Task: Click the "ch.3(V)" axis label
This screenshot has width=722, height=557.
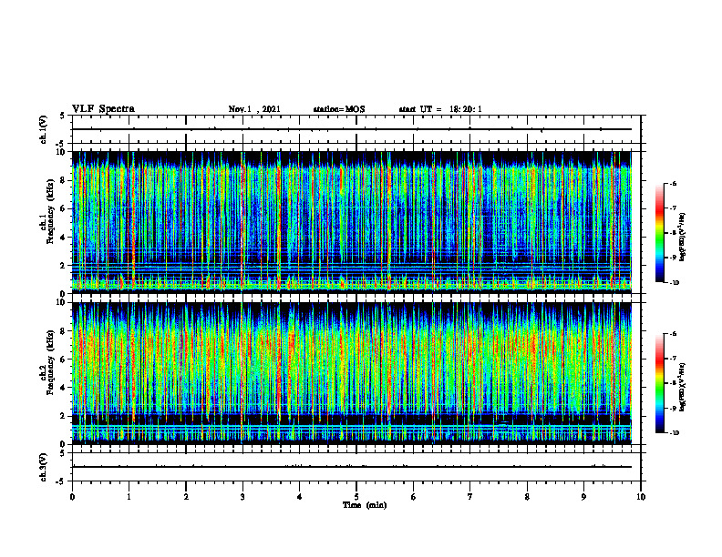Action: click(44, 468)
